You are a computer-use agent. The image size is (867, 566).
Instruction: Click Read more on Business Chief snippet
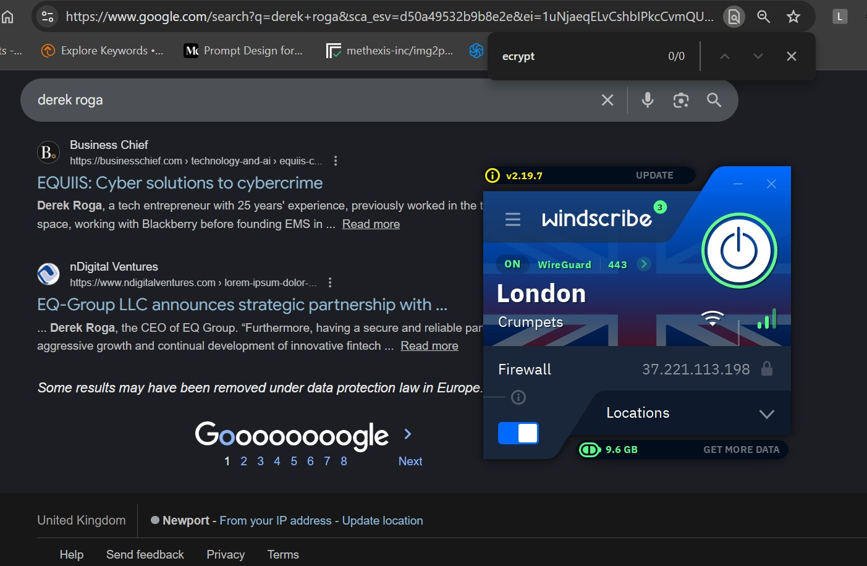click(x=371, y=224)
